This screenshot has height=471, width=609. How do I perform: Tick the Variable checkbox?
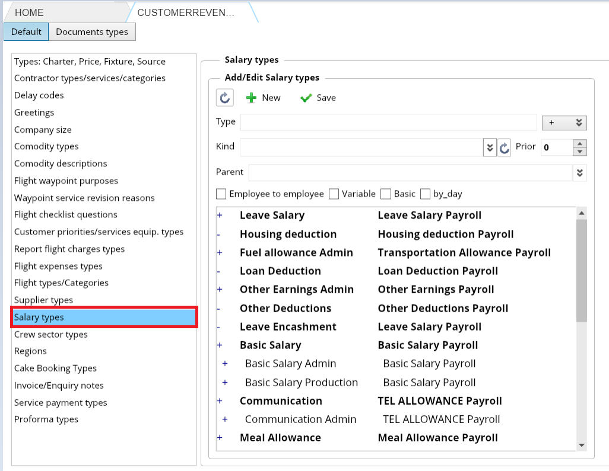point(334,194)
